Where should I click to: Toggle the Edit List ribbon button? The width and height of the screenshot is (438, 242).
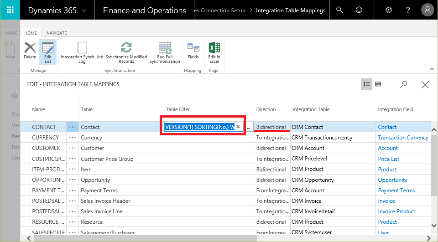[x=48, y=52]
